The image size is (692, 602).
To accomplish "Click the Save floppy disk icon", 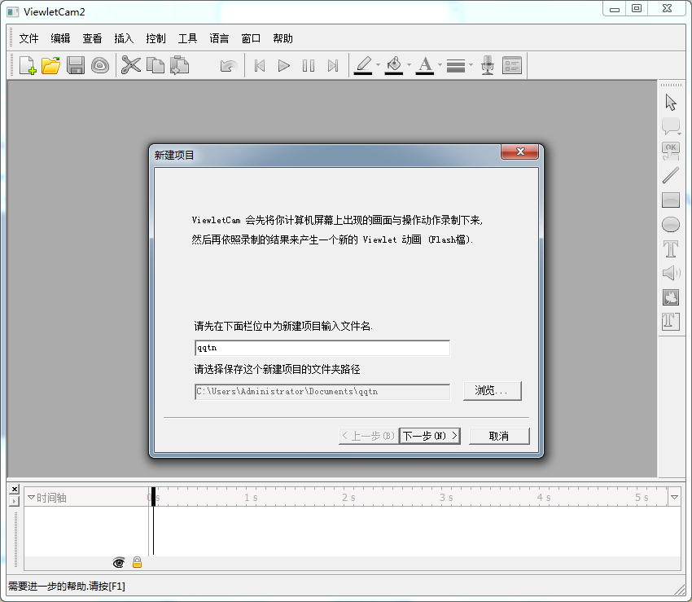I will point(76,66).
